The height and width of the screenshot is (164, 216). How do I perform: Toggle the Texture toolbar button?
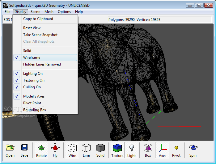point(117,150)
